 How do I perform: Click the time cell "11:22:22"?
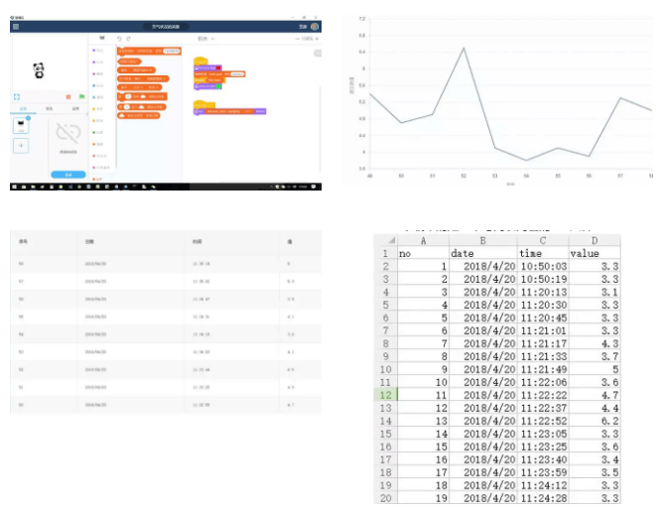543,395
